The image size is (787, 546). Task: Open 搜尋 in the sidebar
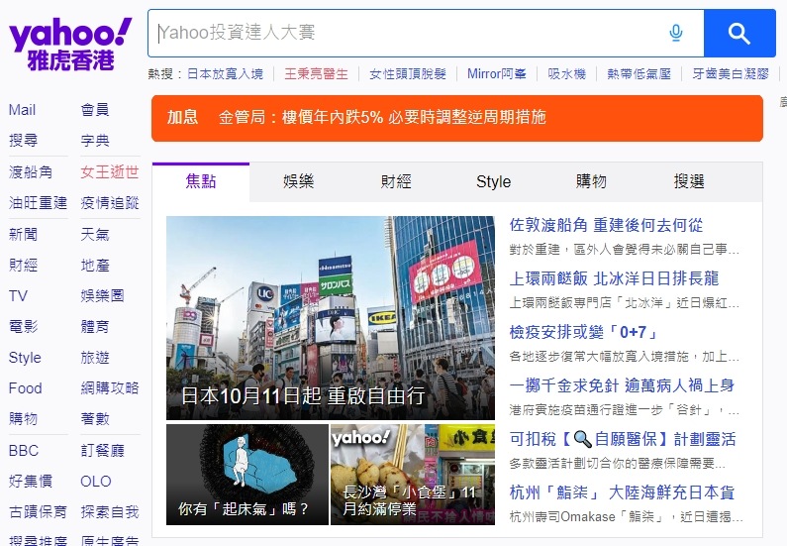23,141
